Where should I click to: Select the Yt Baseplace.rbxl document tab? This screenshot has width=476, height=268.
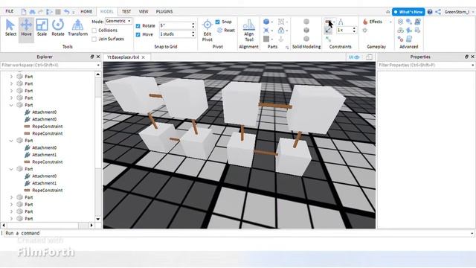[x=123, y=57]
